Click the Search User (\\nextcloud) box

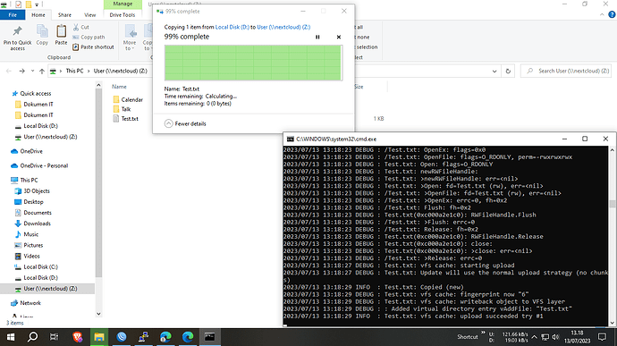tap(566, 71)
